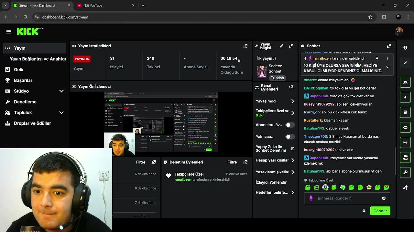
Task: Click the pencil edit icon in right sidebar
Action: [x=405, y=63]
